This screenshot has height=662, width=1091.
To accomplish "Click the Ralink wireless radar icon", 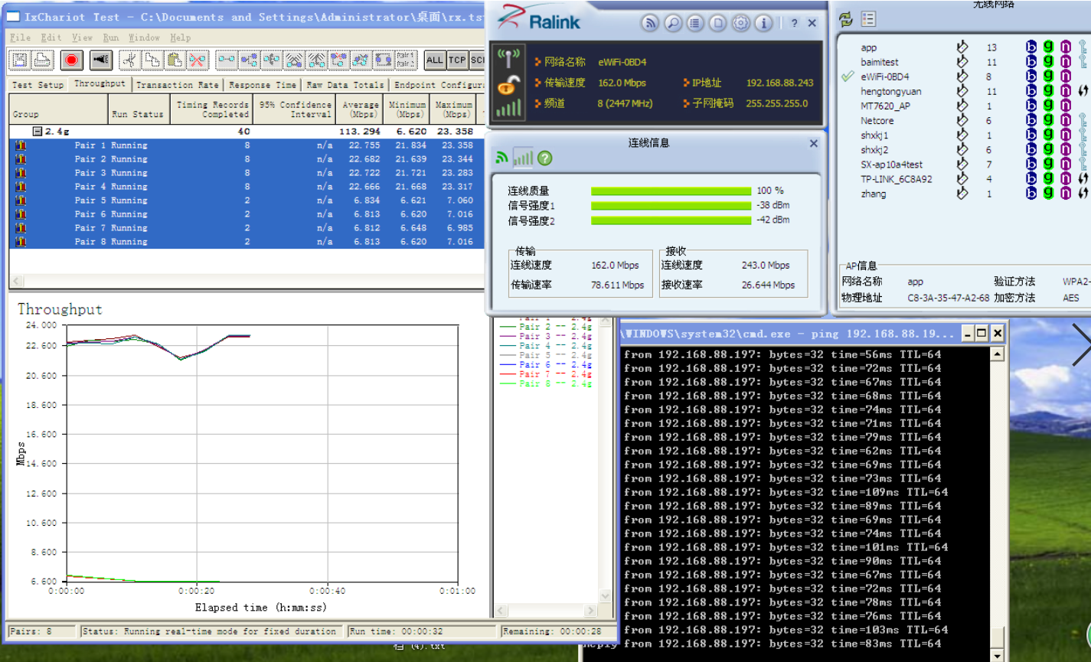I will click(650, 23).
